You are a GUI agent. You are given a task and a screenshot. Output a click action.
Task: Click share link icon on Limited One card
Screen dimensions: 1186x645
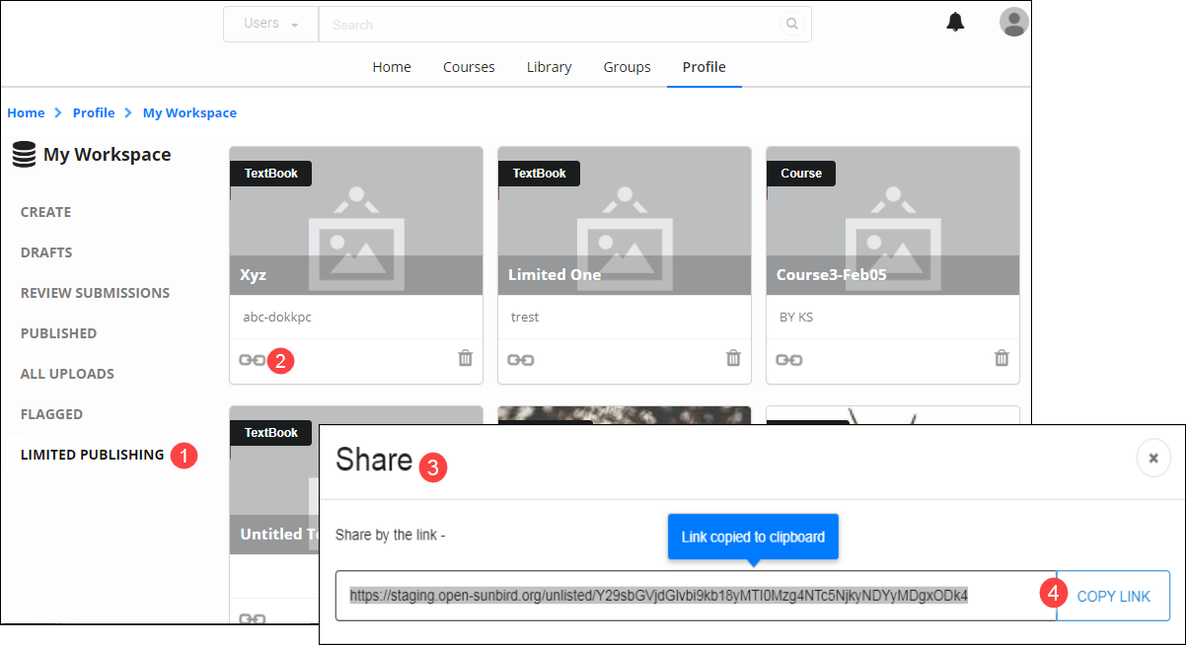(520, 360)
